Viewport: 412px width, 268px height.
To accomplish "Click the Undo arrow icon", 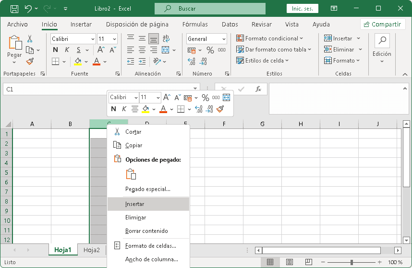I will [x=28, y=9].
